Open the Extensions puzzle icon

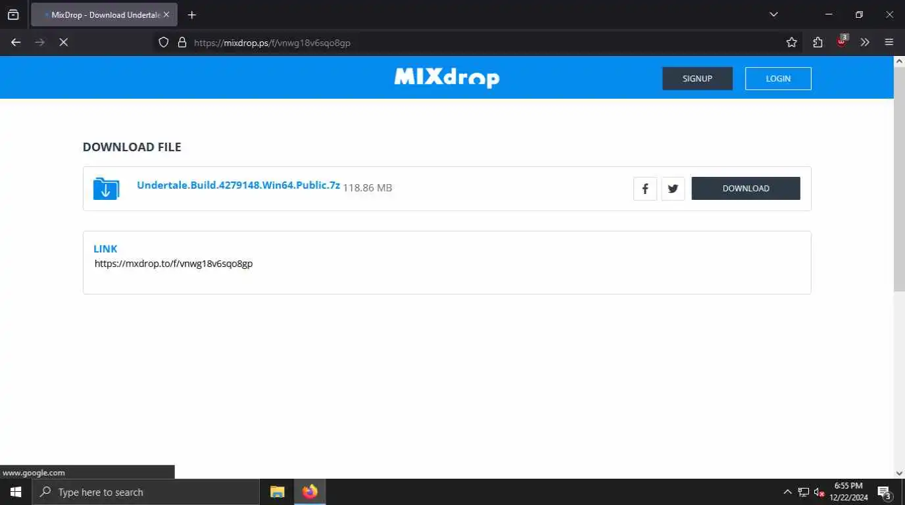click(818, 42)
